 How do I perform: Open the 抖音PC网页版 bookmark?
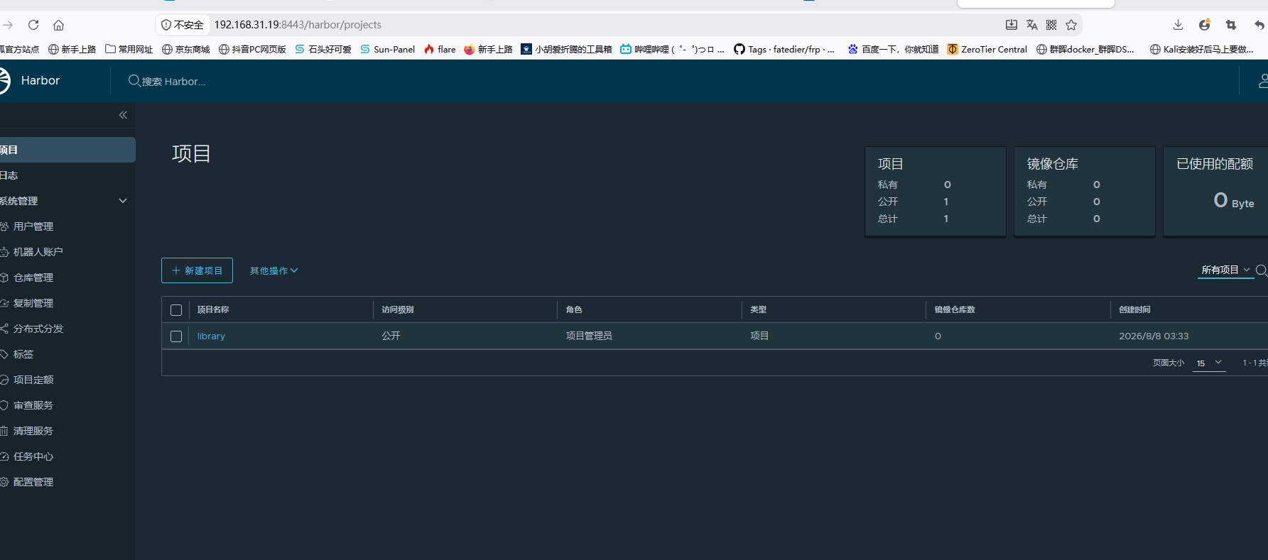click(252, 49)
